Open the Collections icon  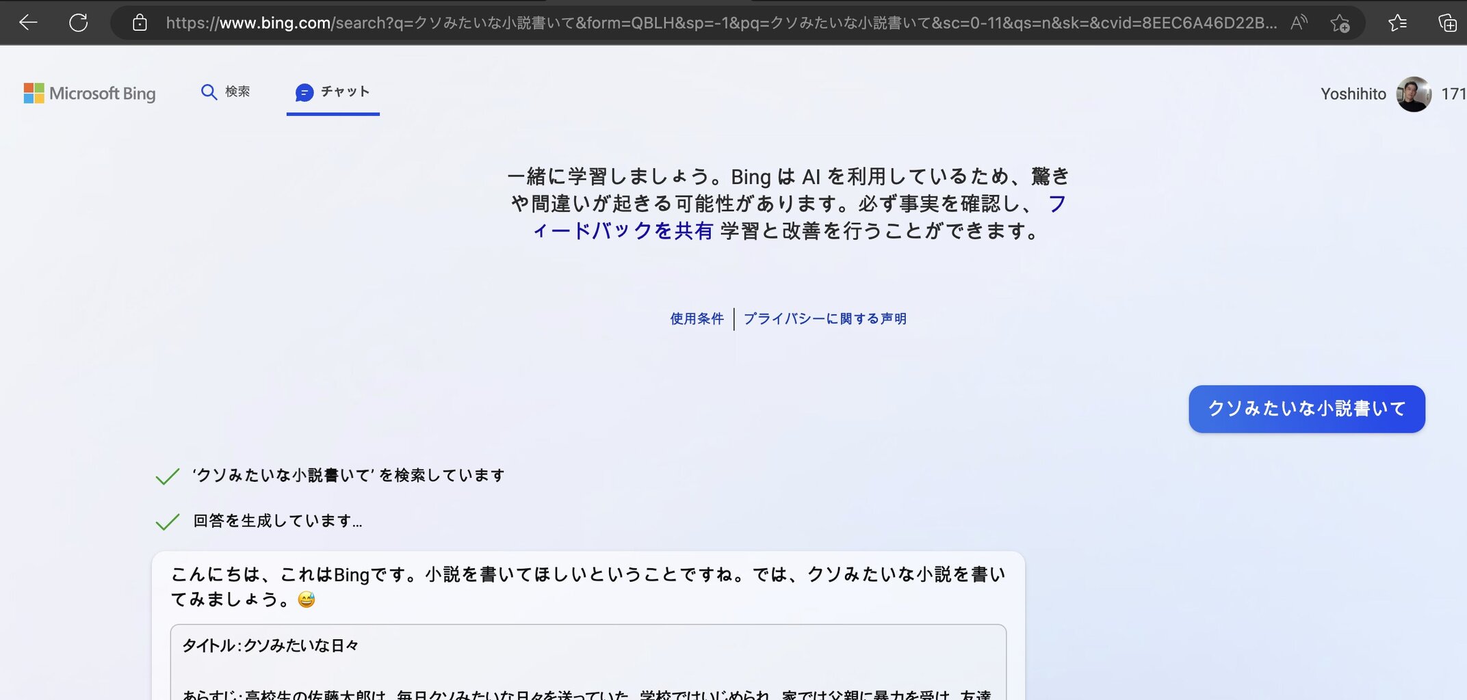tap(1448, 23)
